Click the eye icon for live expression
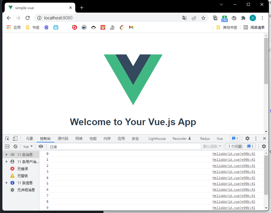Image resolution: width=271 pixels, height=213 pixels. 41,146
